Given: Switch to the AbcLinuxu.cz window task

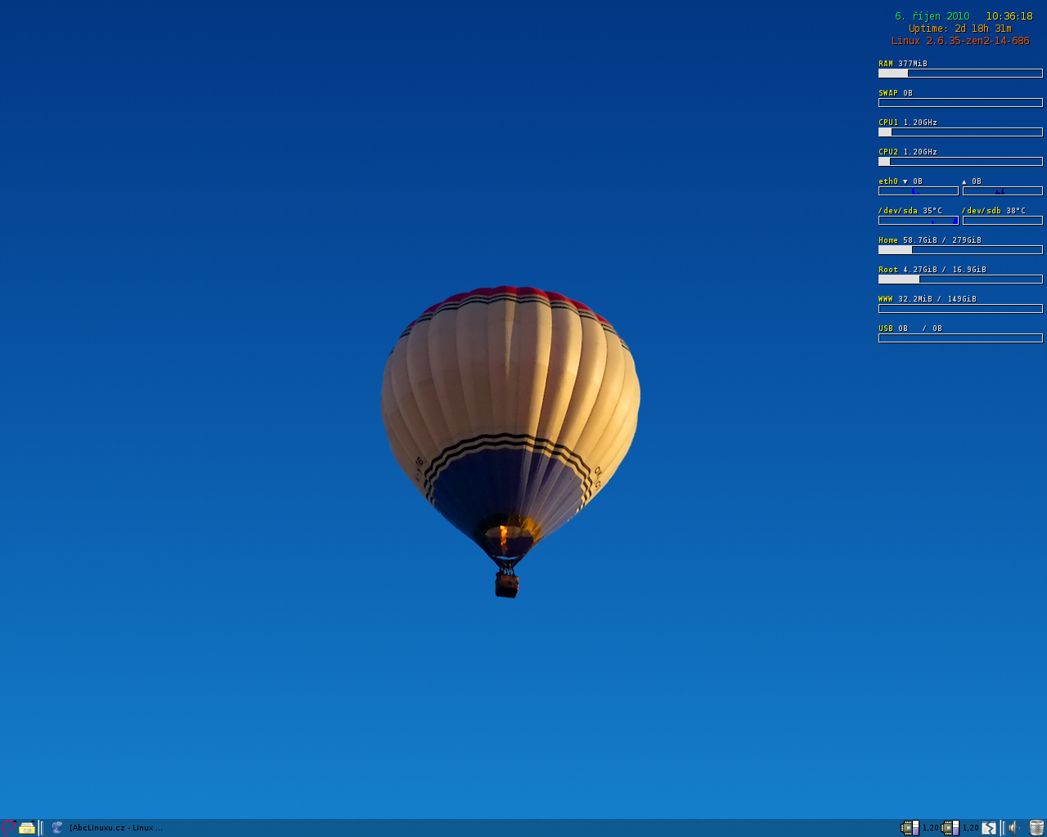Looking at the screenshot, I should (115, 827).
